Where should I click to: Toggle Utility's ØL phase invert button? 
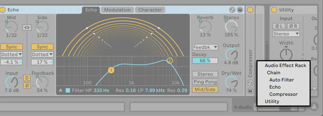coord(279,26)
